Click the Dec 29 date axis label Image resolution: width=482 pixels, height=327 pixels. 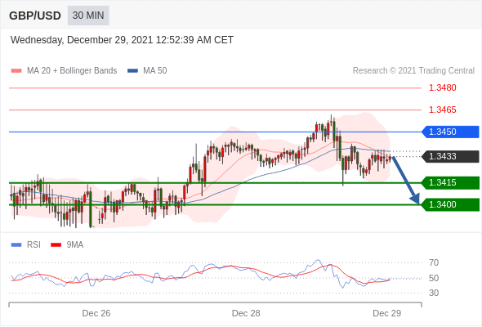coord(386,313)
